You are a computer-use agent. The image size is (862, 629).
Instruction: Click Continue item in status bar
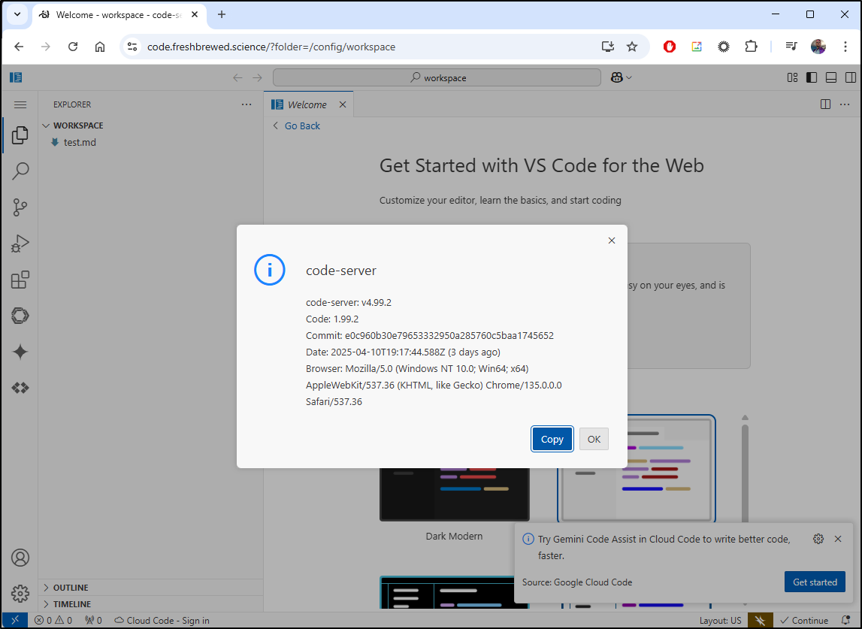804,620
